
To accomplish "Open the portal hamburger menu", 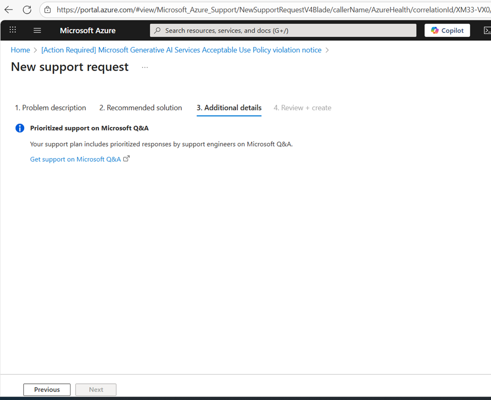I will [37, 30].
